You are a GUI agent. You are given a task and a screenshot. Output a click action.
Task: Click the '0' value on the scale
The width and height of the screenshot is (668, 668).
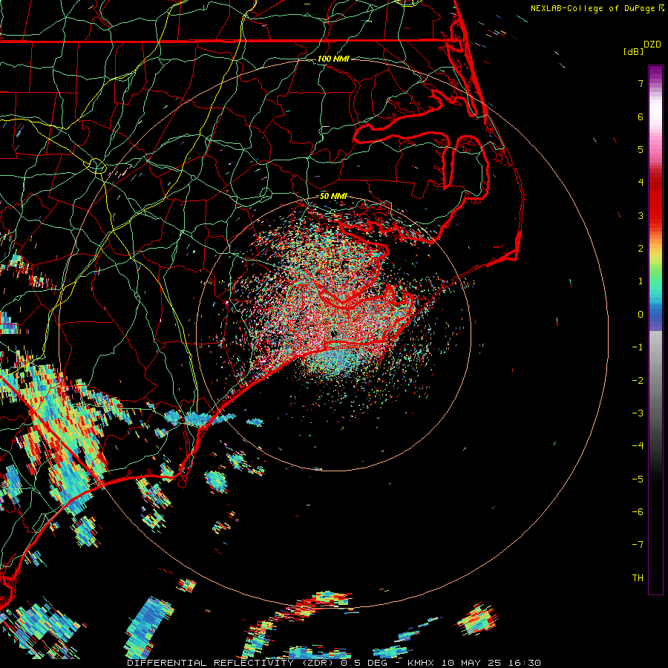click(x=641, y=315)
